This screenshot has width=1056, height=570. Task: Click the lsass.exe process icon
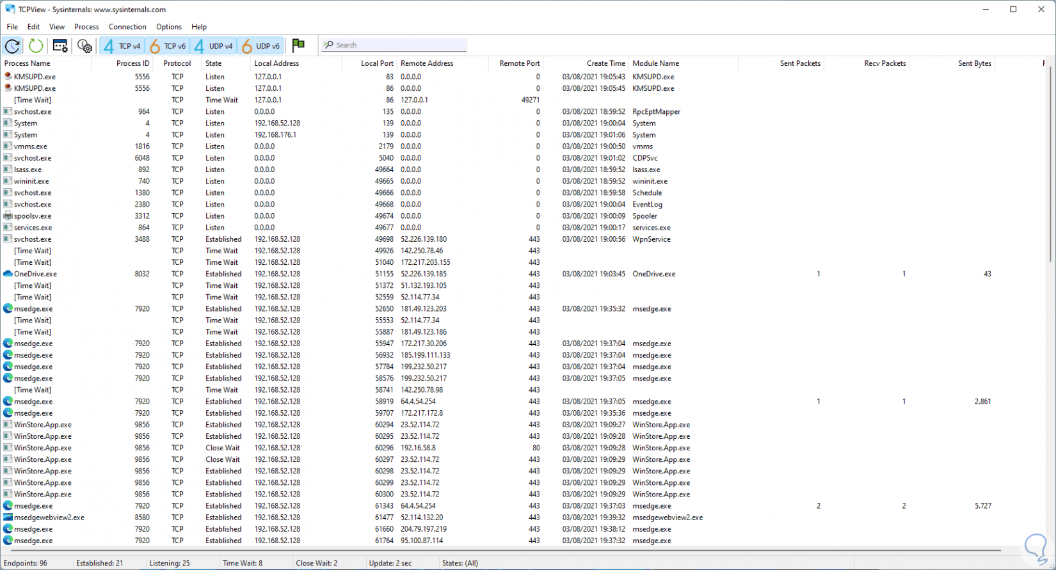click(8, 170)
